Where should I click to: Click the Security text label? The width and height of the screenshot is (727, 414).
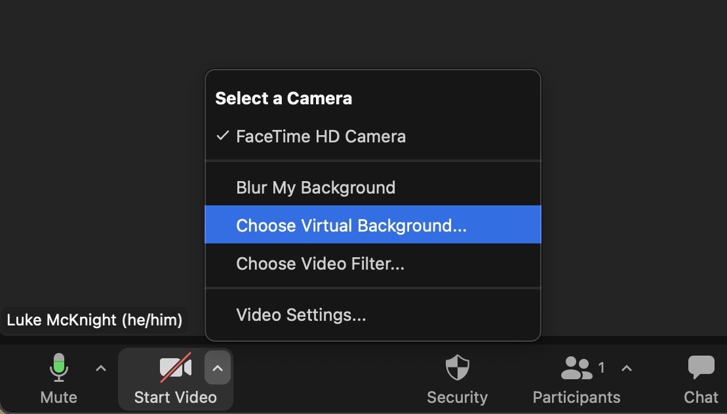[x=457, y=397]
